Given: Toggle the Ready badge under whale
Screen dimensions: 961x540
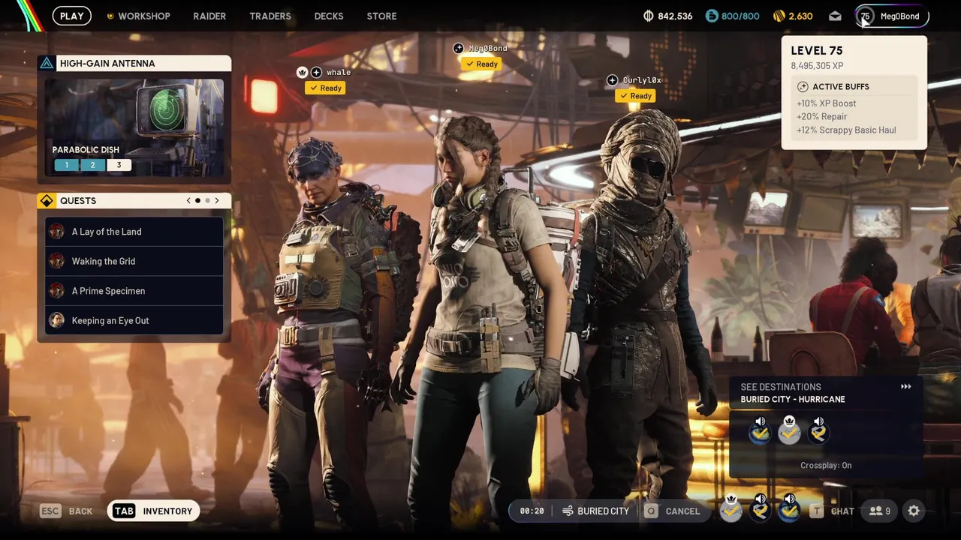Looking at the screenshot, I should coord(325,88).
